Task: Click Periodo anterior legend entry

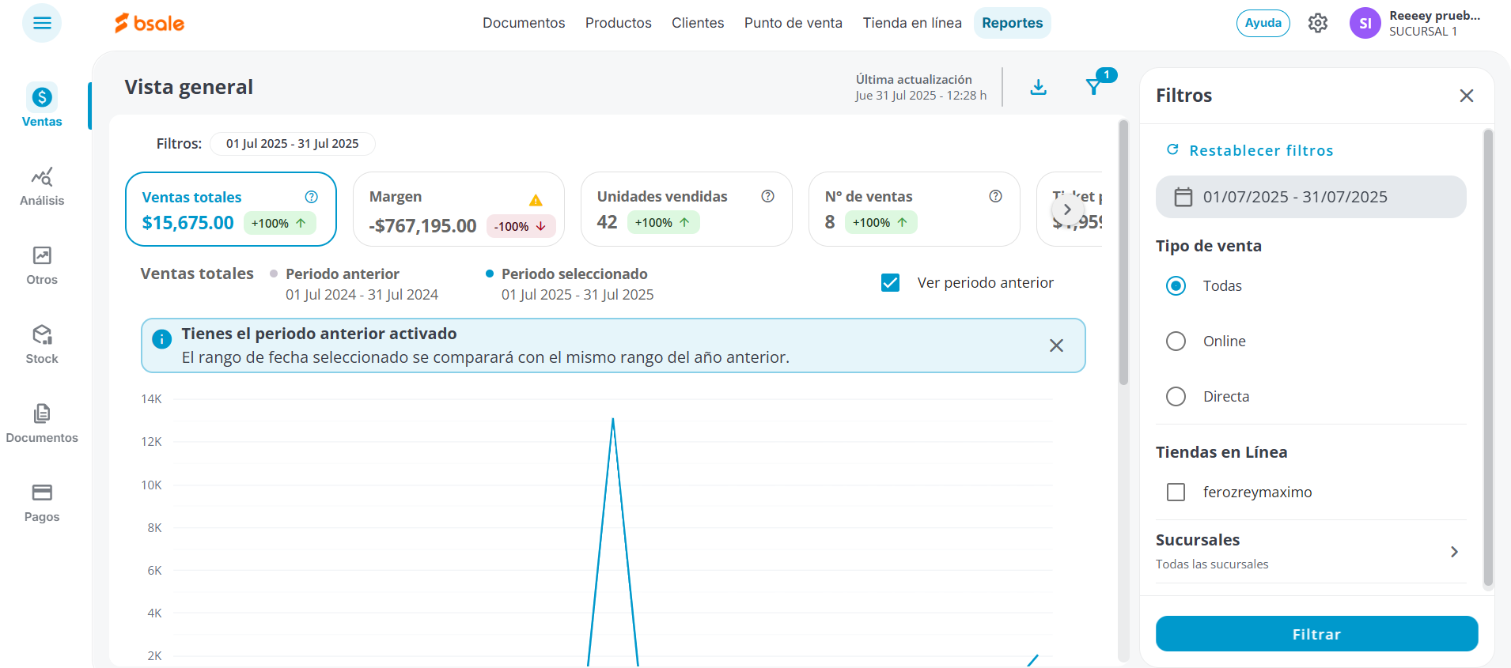Action: pyautogui.click(x=354, y=284)
